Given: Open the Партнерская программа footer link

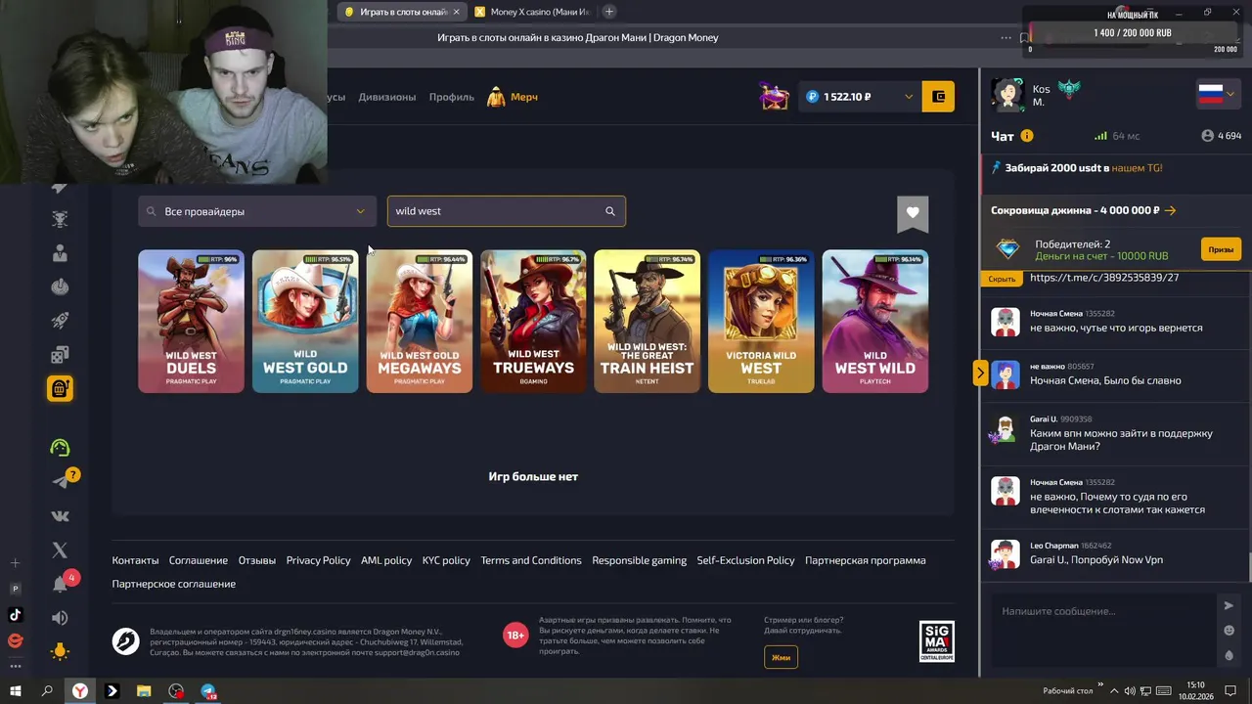Looking at the screenshot, I should [865, 560].
